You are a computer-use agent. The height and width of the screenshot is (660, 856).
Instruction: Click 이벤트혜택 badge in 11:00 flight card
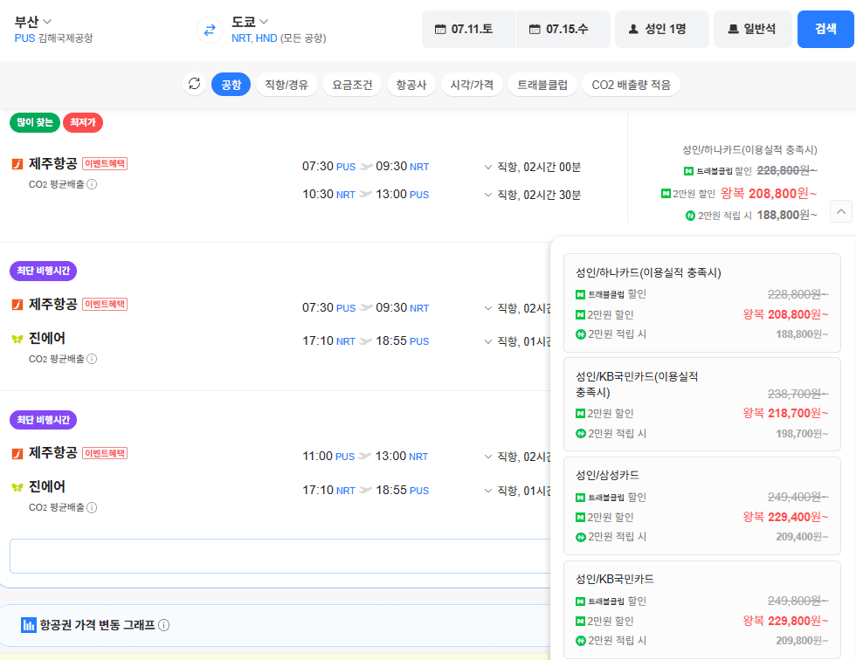(x=105, y=453)
